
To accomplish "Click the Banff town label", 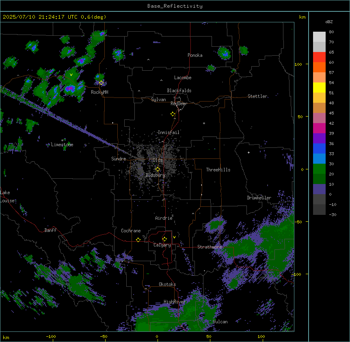I will point(50,230).
